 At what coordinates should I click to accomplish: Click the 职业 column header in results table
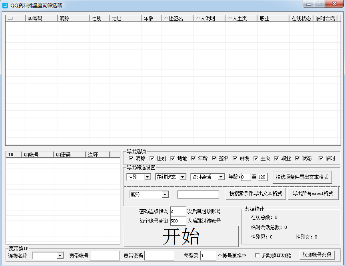coord(273,18)
